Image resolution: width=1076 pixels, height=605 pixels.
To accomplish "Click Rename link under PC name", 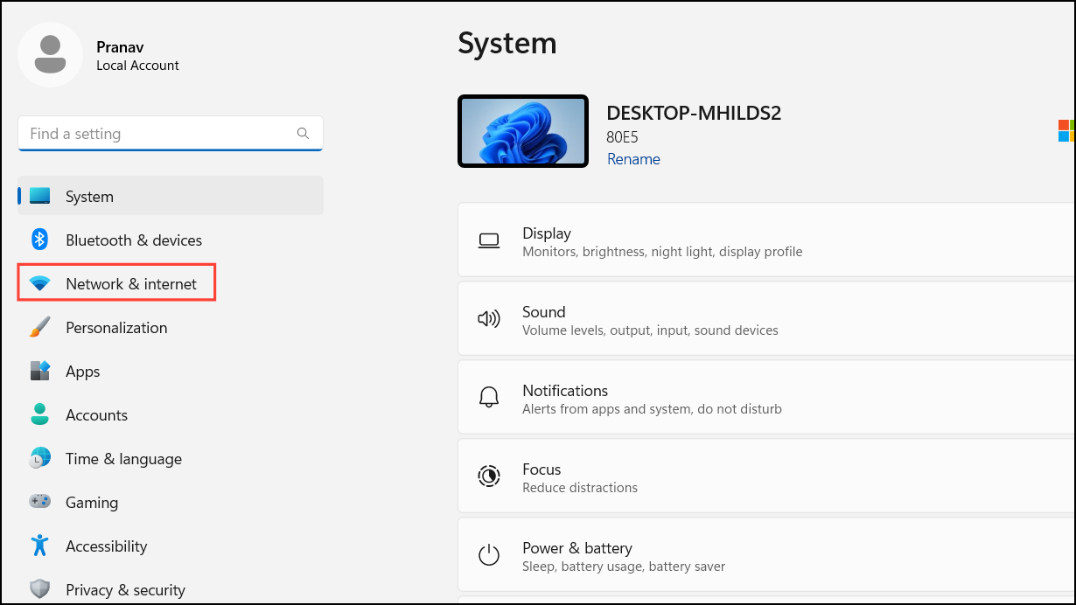I will click(633, 159).
